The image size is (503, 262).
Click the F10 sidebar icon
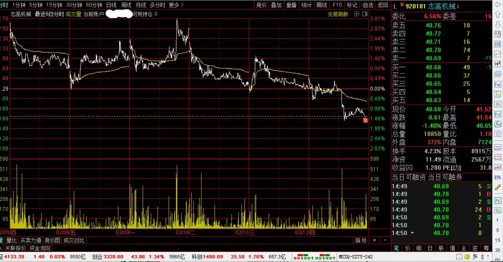point(498,84)
